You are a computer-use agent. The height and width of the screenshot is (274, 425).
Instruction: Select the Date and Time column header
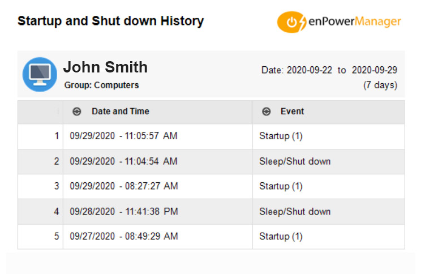pos(158,112)
